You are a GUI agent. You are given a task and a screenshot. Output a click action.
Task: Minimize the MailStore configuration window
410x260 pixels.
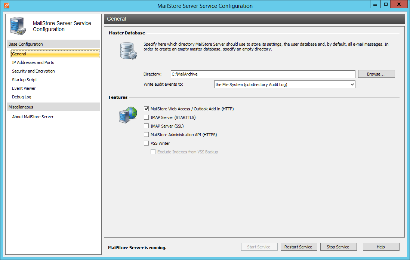375,4
